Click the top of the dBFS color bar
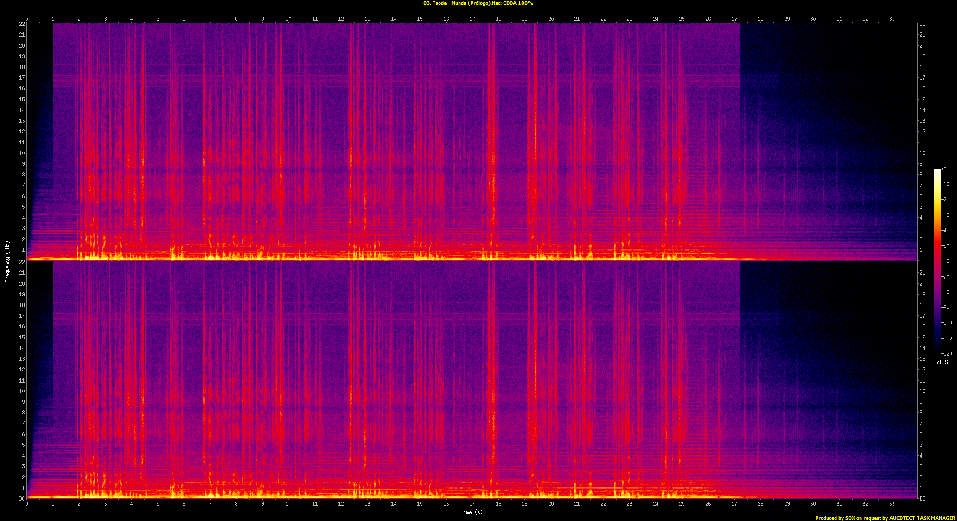The height and width of the screenshot is (521, 957). 937,170
